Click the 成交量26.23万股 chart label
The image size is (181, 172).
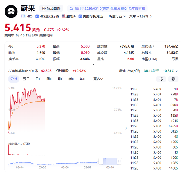click(x=19, y=144)
